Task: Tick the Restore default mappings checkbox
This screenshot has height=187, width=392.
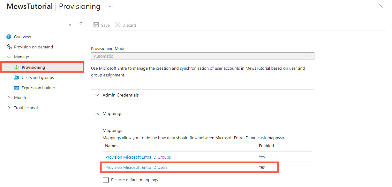Action: pyautogui.click(x=106, y=180)
